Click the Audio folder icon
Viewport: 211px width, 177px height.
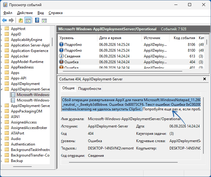(7, 138)
